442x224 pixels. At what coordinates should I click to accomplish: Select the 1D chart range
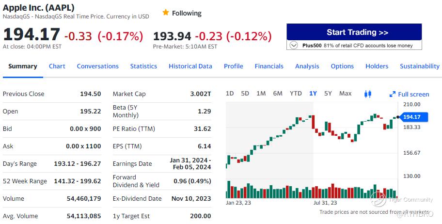[230, 94]
